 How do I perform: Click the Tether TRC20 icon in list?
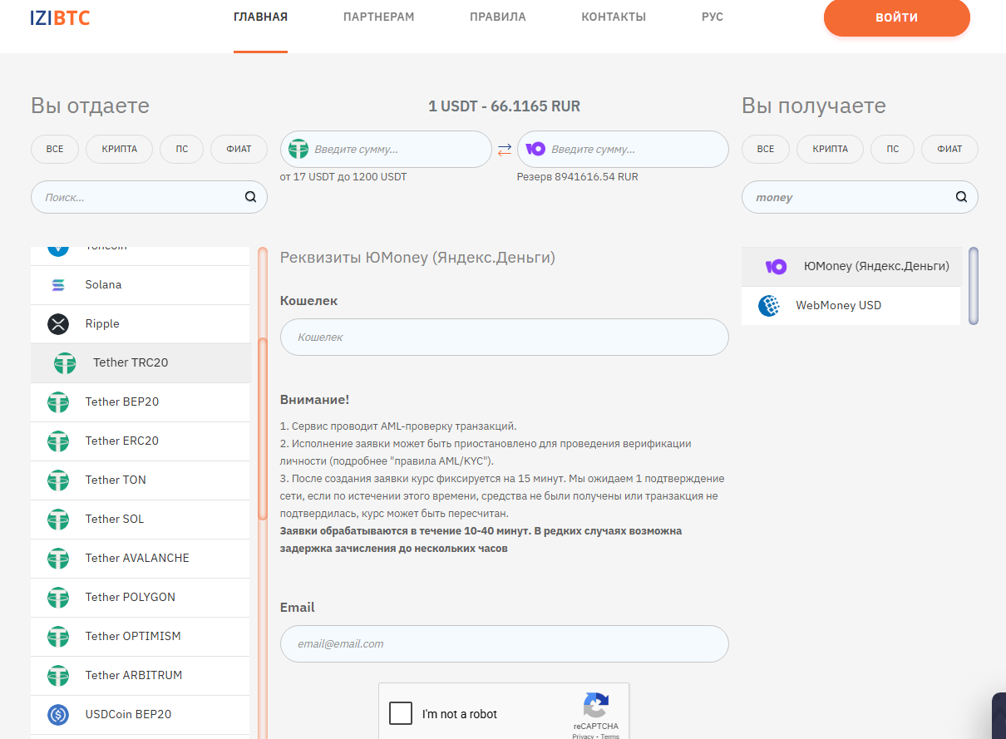pyautogui.click(x=65, y=363)
